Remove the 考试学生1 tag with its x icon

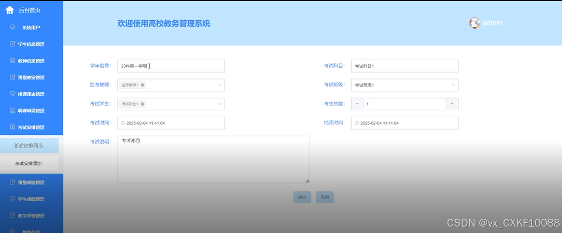pos(142,104)
